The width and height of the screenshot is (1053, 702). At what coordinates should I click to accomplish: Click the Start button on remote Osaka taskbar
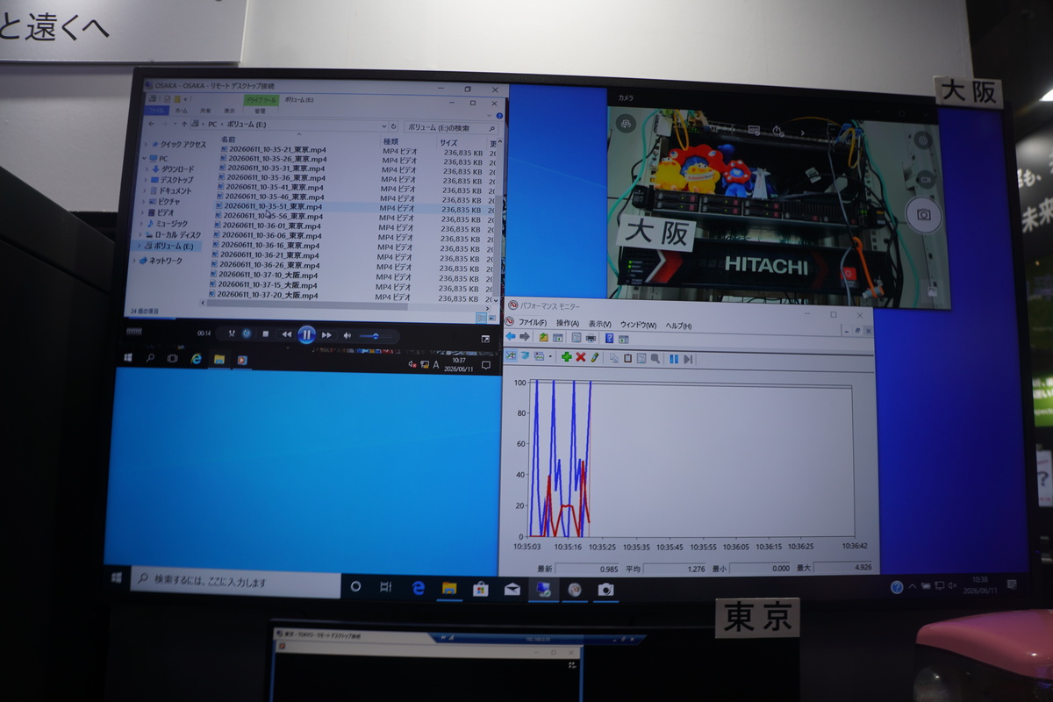[128, 358]
